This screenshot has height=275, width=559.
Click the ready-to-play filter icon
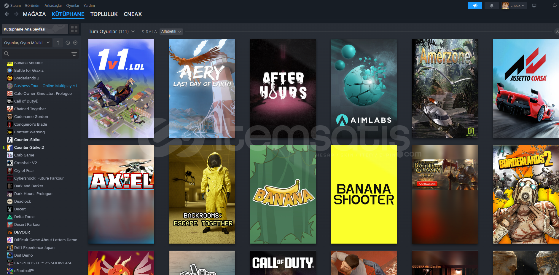[x=75, y=43]
